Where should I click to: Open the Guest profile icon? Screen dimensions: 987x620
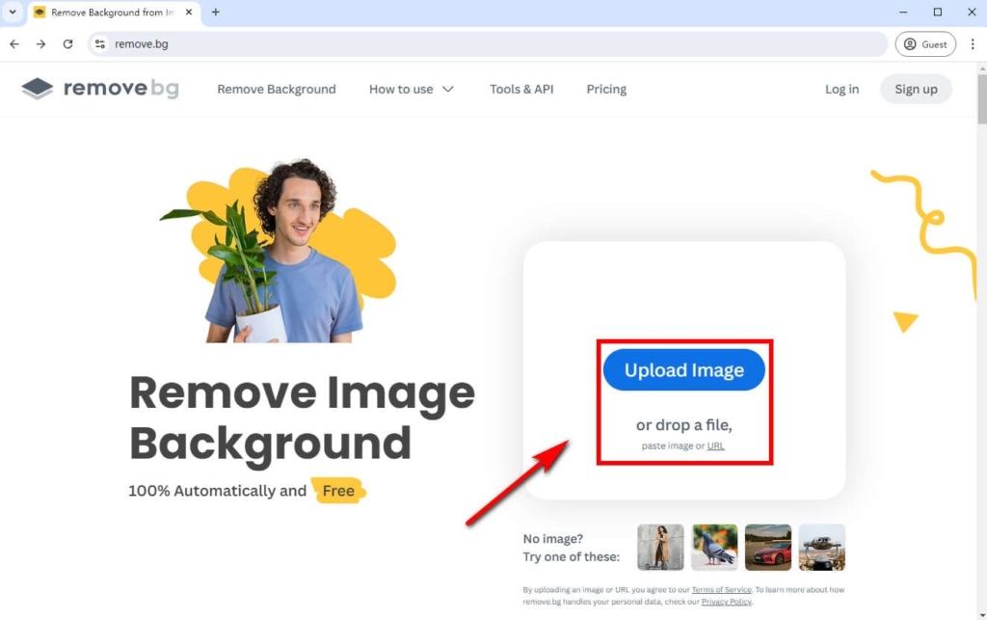(924, 43)
